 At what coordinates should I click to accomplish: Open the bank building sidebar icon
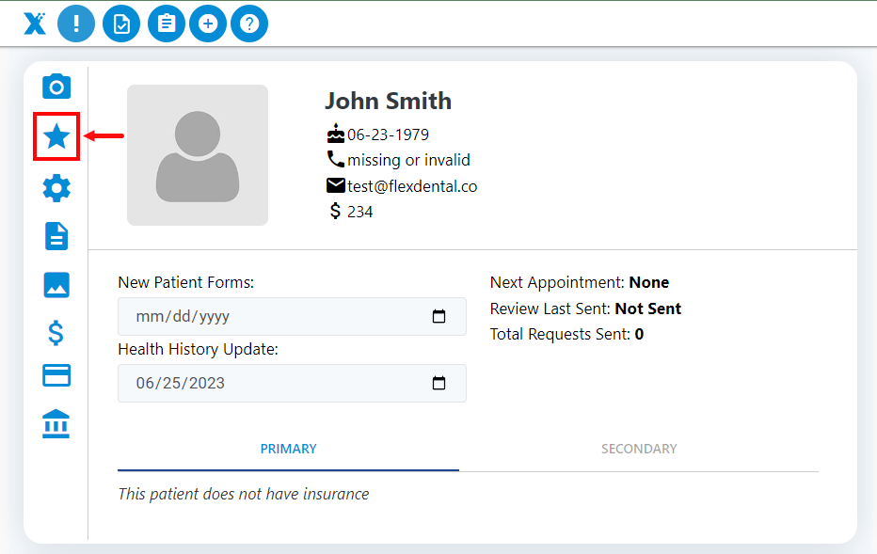56,424
